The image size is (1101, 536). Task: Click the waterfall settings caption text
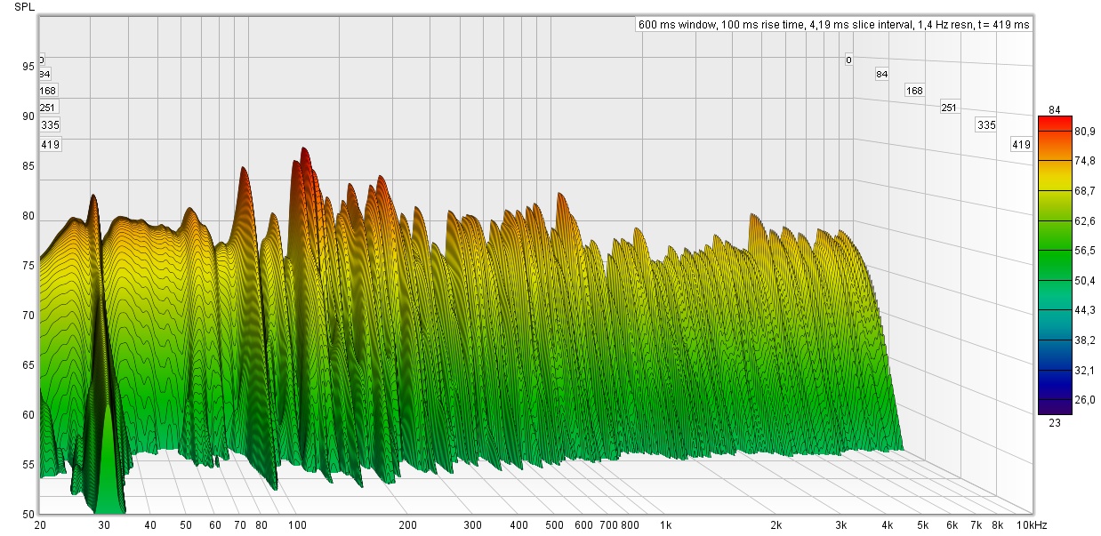833,25
